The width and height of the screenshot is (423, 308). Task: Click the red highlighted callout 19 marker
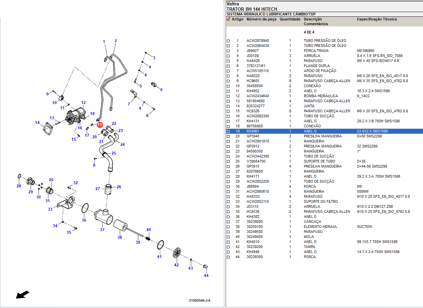(100, 125)
